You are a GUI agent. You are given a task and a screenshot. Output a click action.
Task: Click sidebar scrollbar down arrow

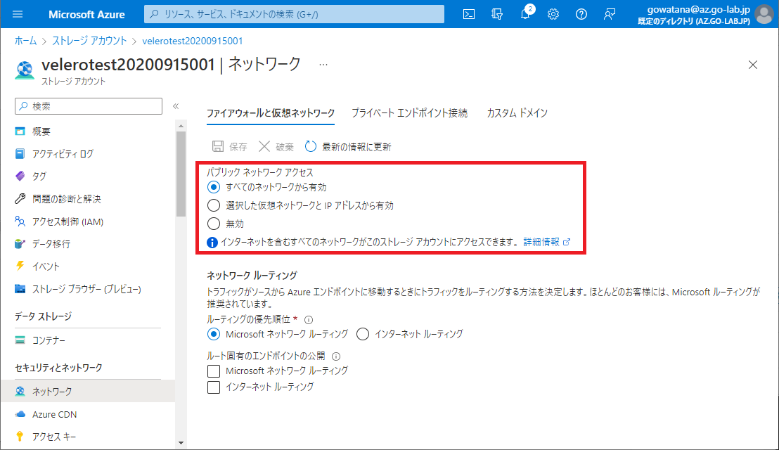181,442
